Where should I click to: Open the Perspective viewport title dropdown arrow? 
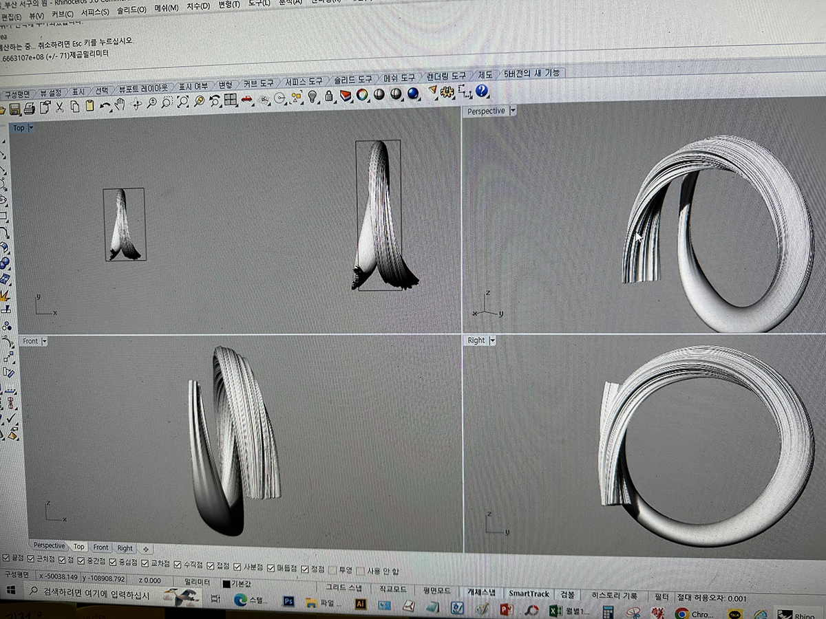(513, 111)
